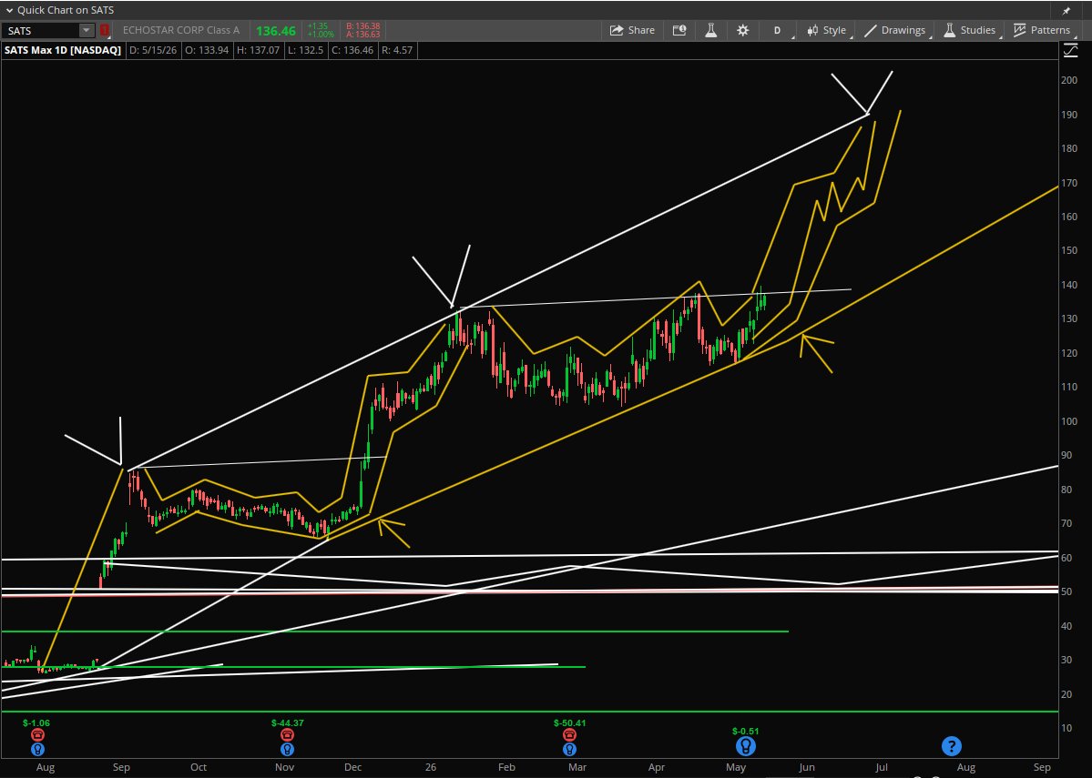Screen dimensions: 1092x778
Task: Click the pin icon in the title bar
Action: click(1066, 10)
